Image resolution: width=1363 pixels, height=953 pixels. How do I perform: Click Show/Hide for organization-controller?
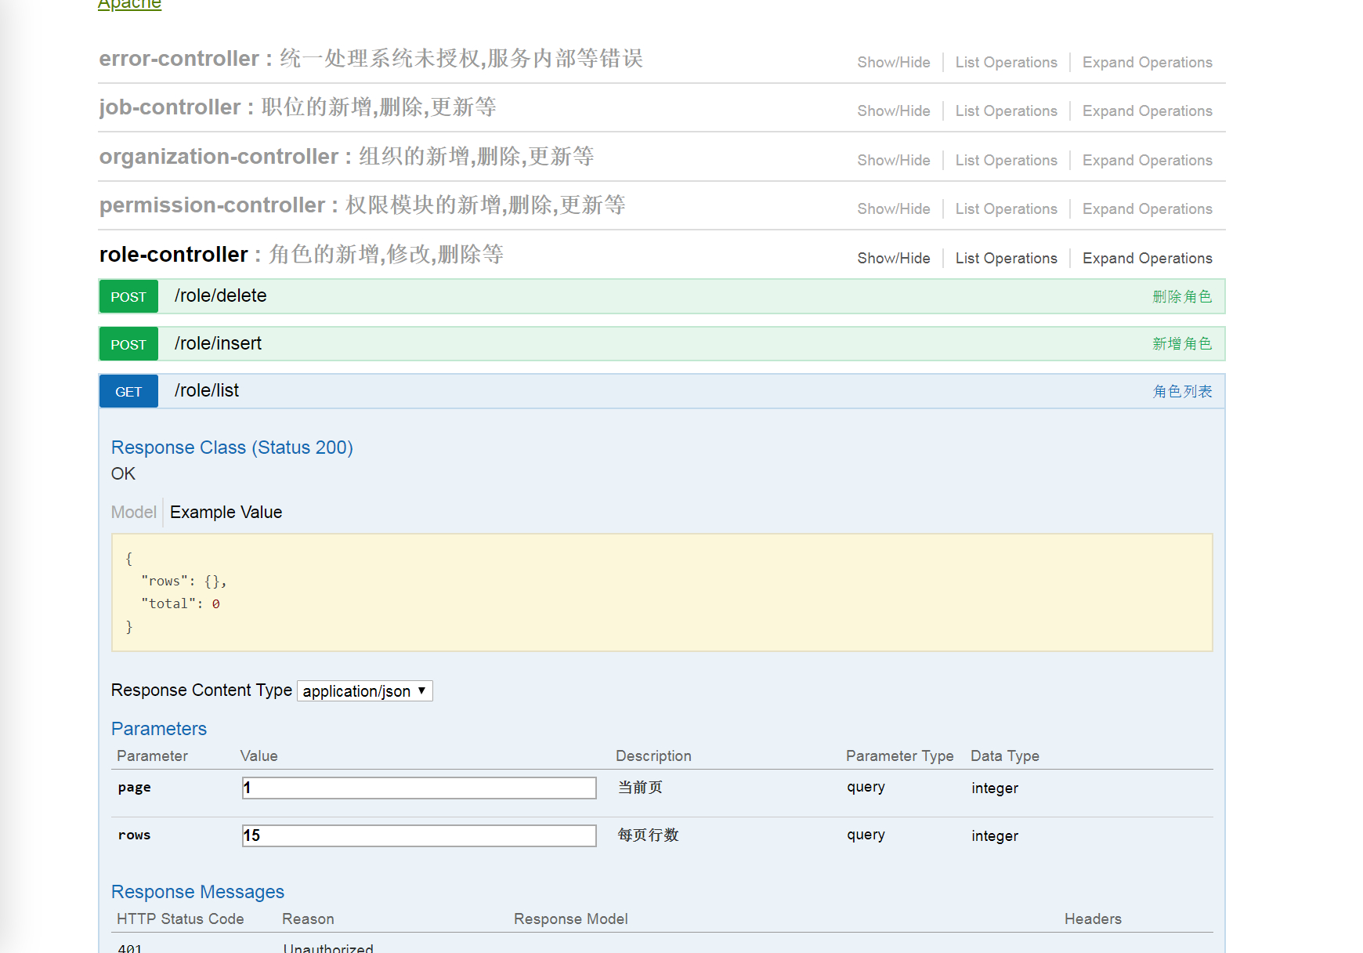[x=894, y=161]
